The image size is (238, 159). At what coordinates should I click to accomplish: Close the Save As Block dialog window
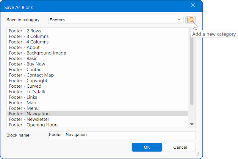click(x=192, y=5)
